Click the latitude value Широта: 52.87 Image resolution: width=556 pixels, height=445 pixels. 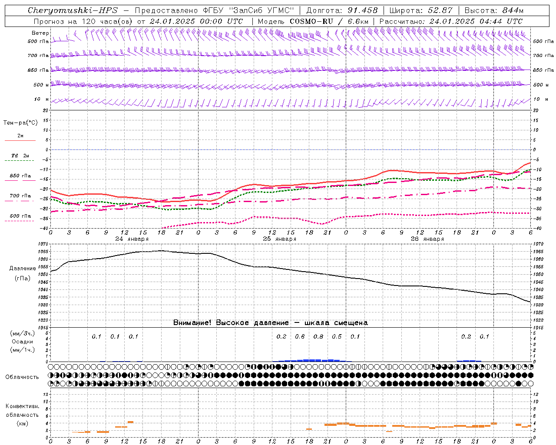point(421,10)
